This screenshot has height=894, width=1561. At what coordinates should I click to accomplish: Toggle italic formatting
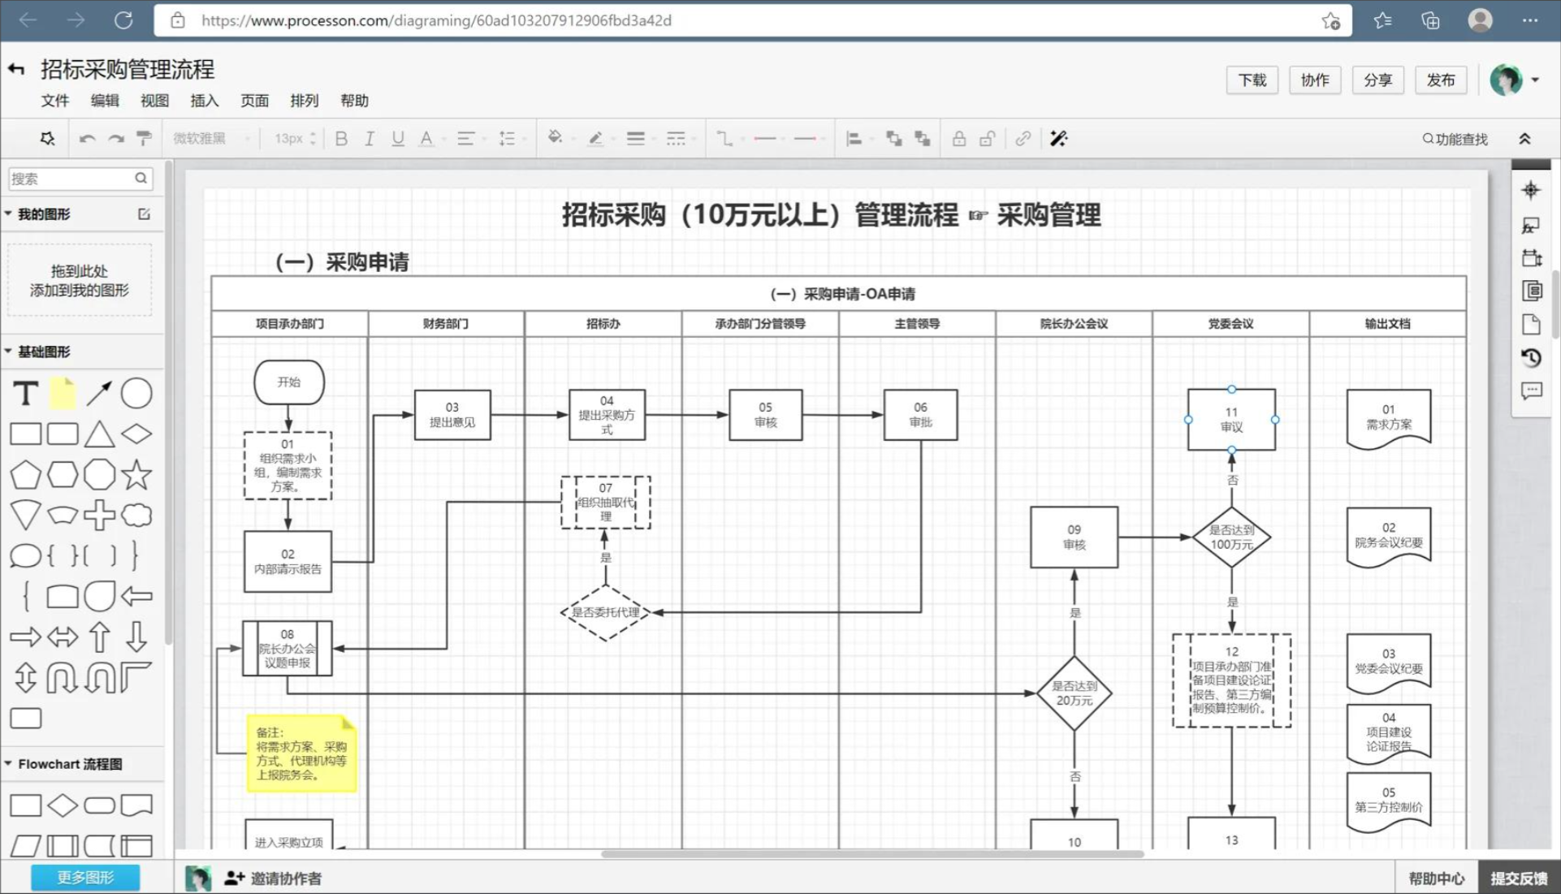pos(370,139)
